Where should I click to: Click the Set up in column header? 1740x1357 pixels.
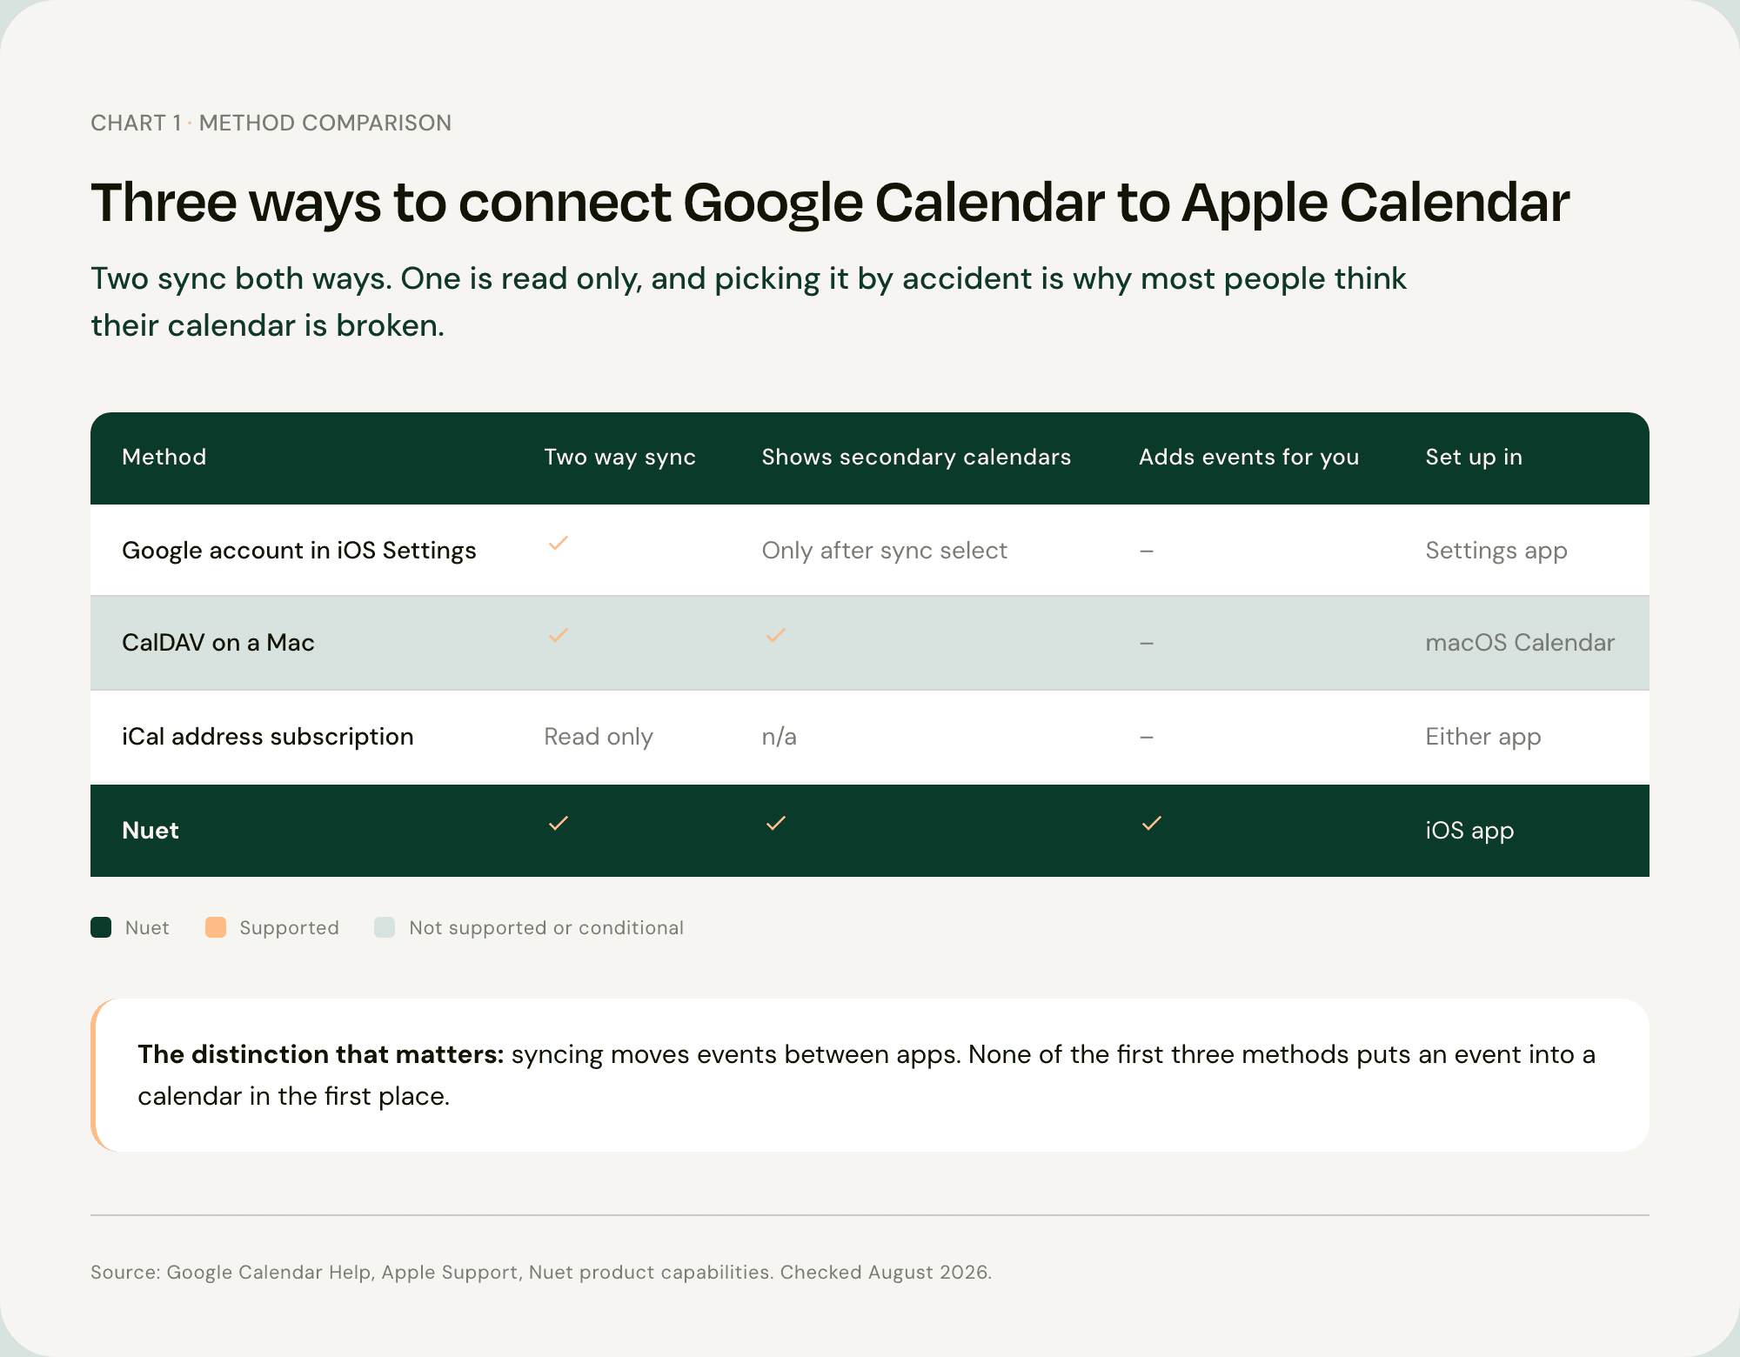(x=1474, y=457)
